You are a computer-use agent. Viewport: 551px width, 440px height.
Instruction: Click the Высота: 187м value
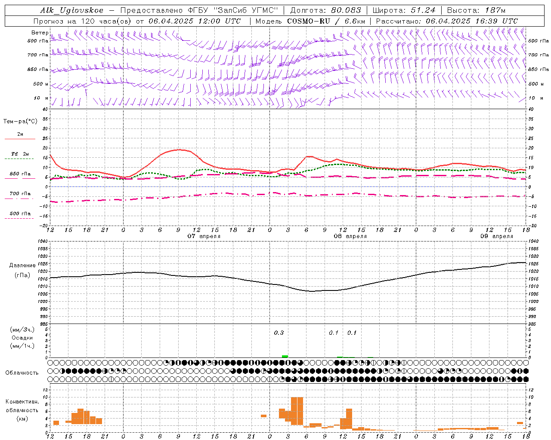coord(476,10)
